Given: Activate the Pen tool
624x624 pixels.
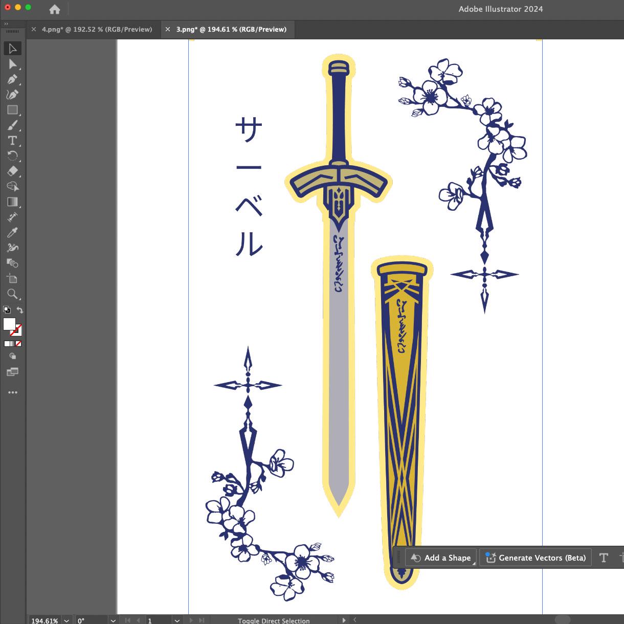Looking at the screenshot, I should (x=12, y=79).
